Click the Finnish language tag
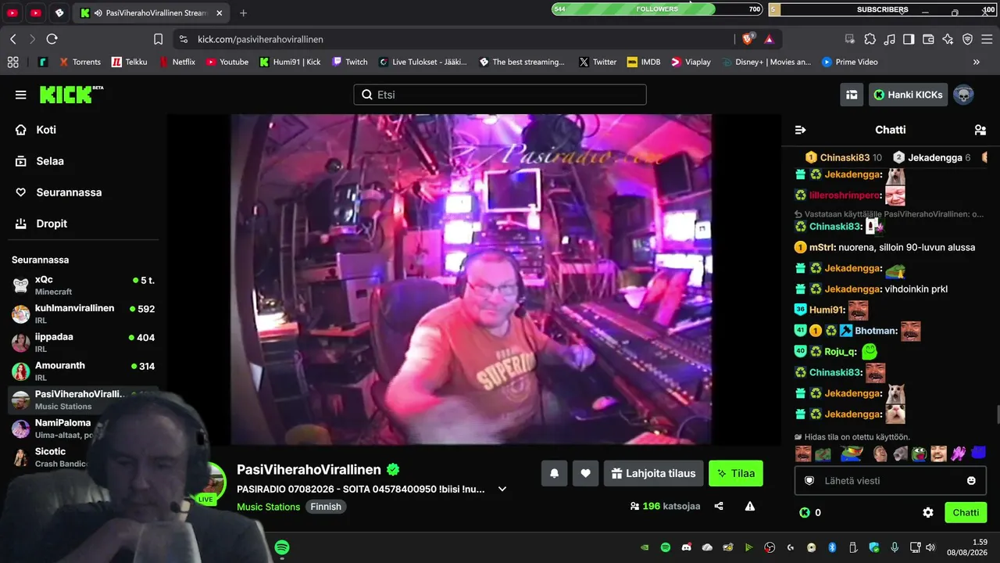 tap(326, 507)
